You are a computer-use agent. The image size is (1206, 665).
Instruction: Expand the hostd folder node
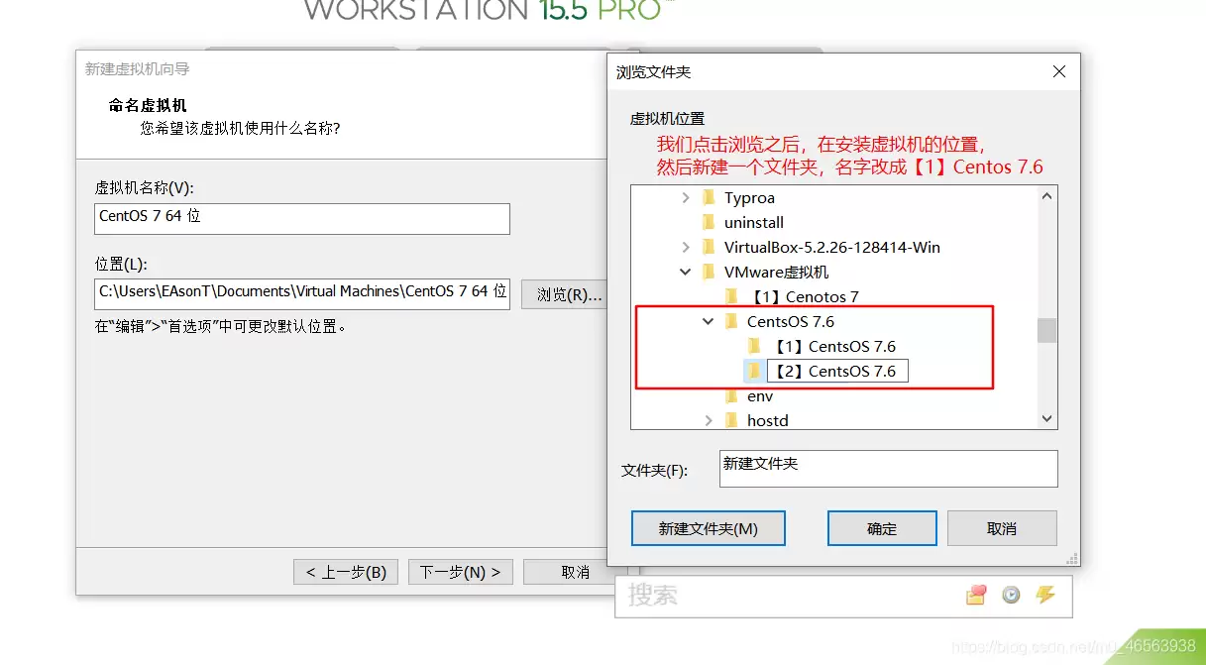click(708, 421)
